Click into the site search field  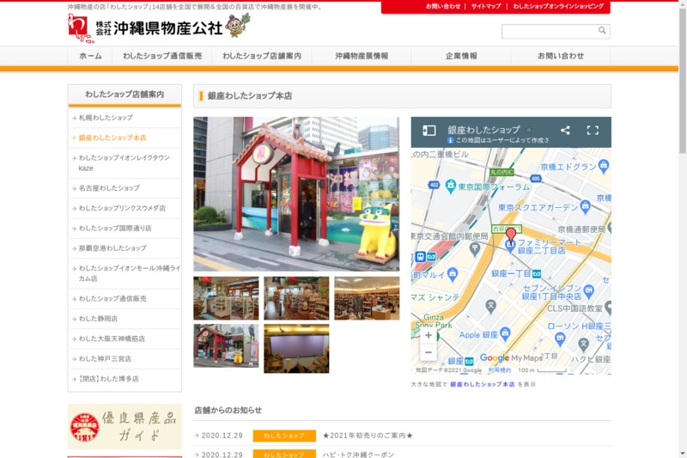click(x=550, y=31)
